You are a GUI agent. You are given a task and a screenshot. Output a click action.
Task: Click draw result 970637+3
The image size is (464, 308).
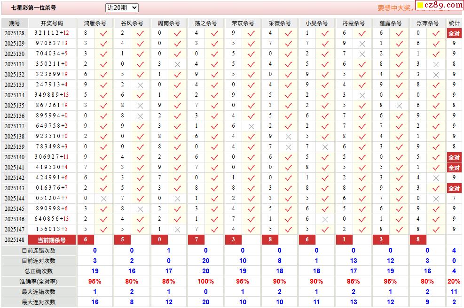tap(52, 44)
